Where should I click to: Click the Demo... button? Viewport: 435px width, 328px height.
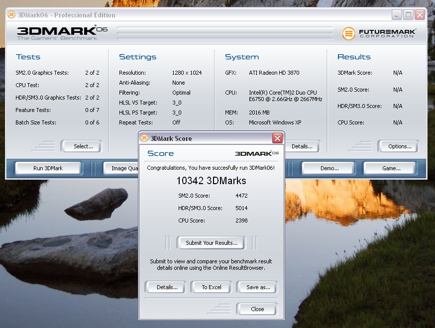coord(328,168)
